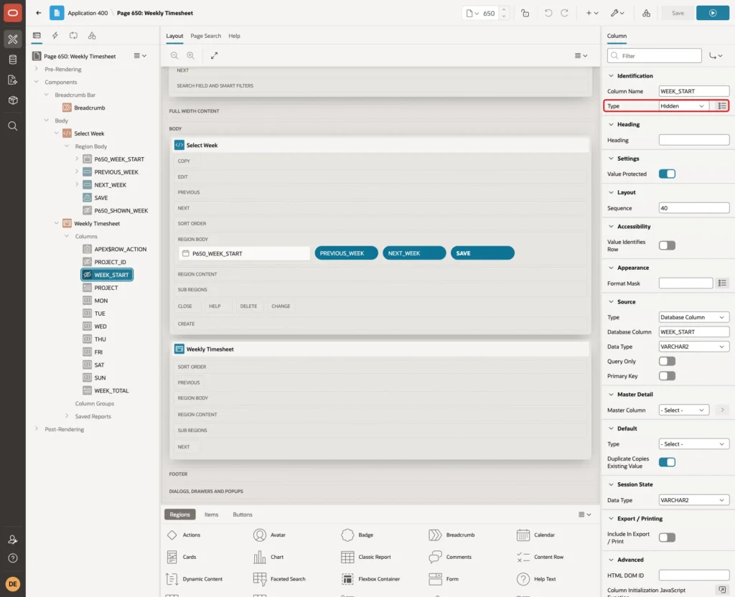Toggle Value Protected switch
735x597 pixels.
(x=667, y=174)
